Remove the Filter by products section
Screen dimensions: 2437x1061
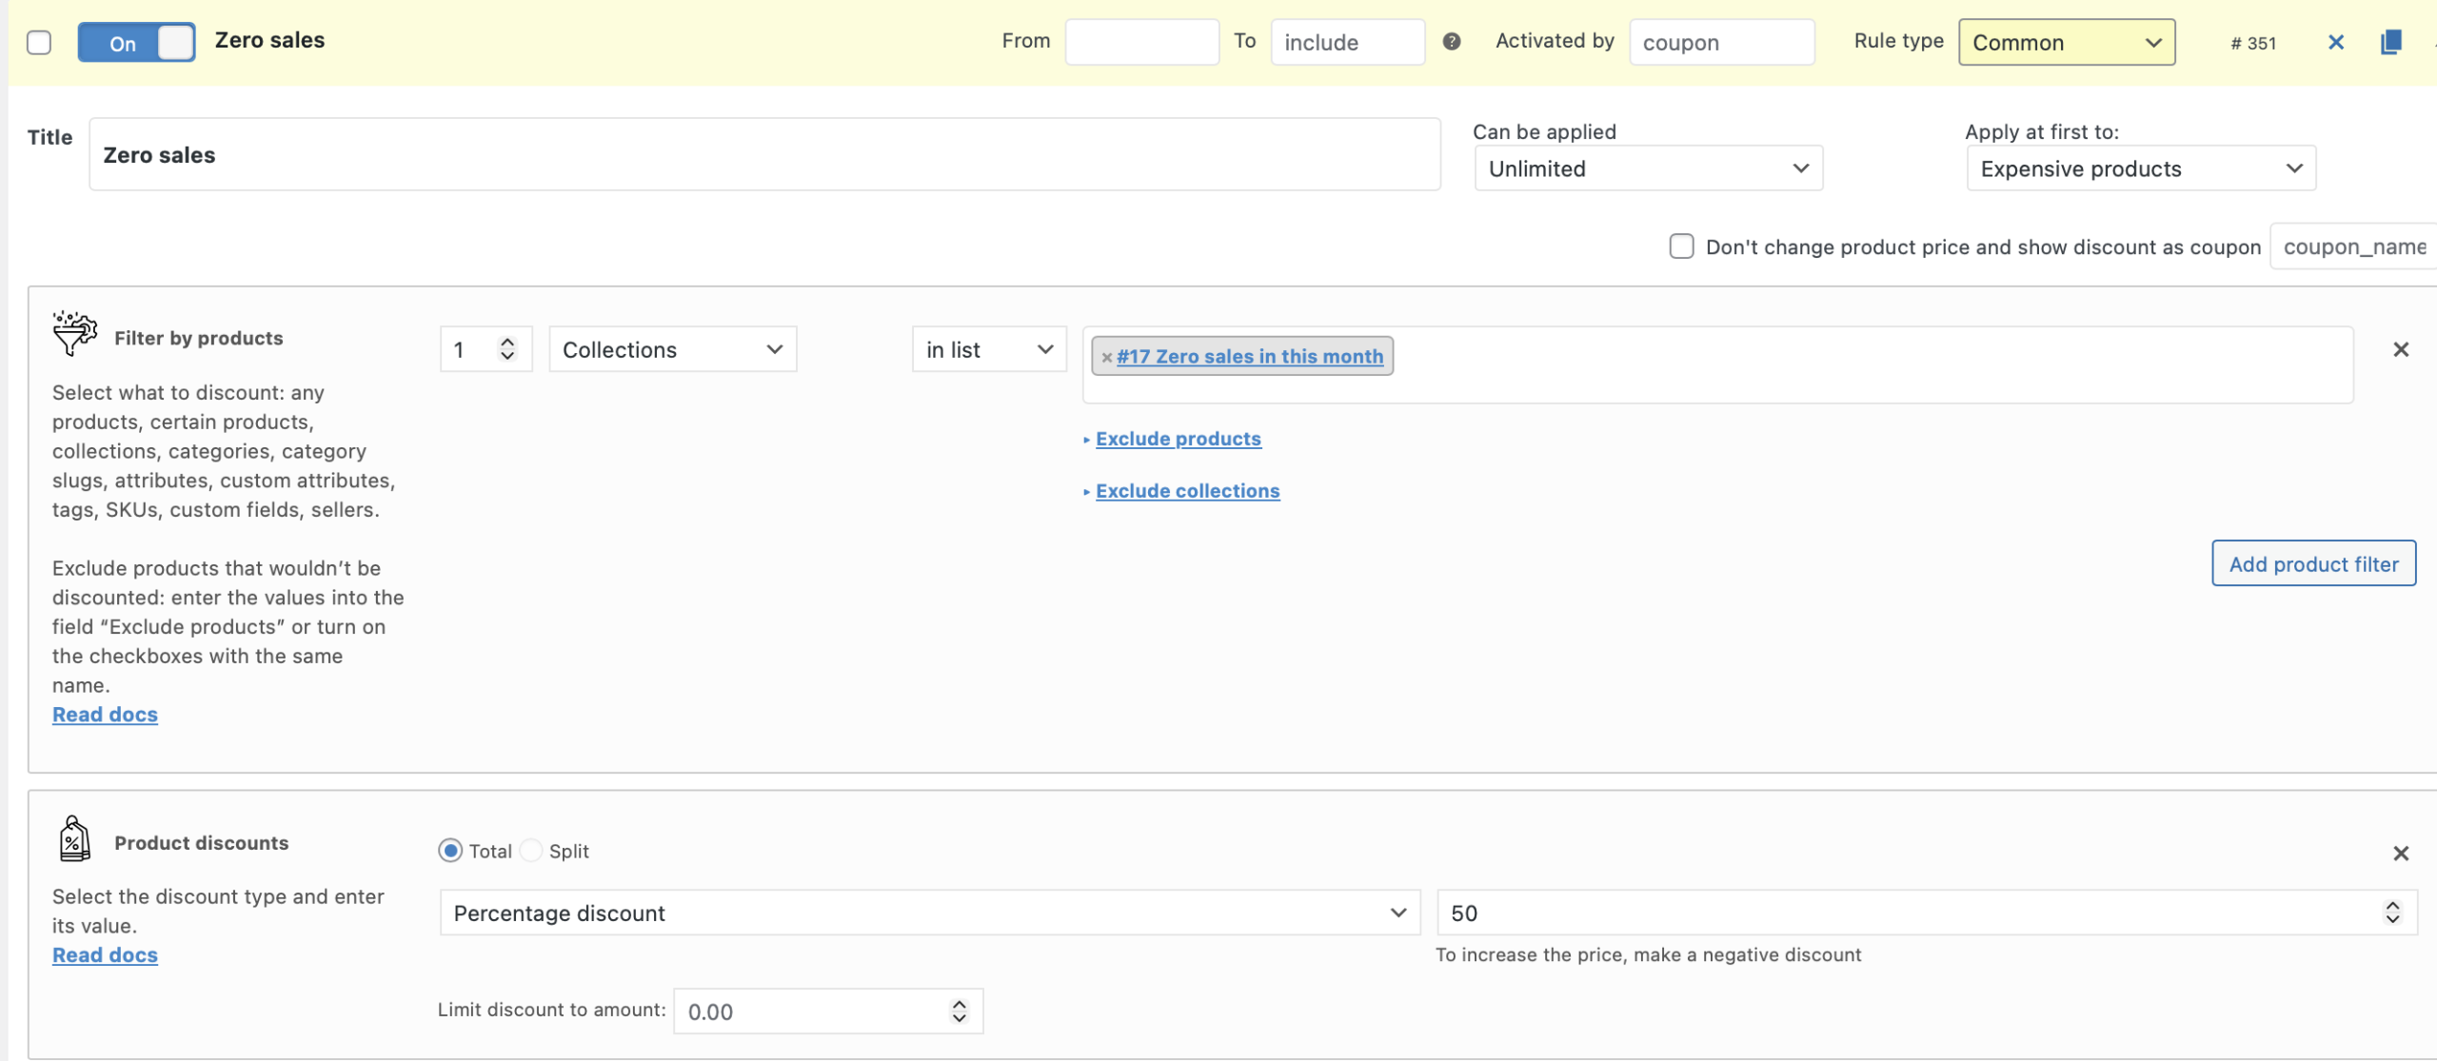click(x=2400, y=350)
